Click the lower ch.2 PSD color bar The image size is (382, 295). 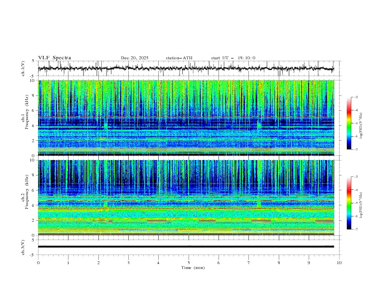click(349, 203)
